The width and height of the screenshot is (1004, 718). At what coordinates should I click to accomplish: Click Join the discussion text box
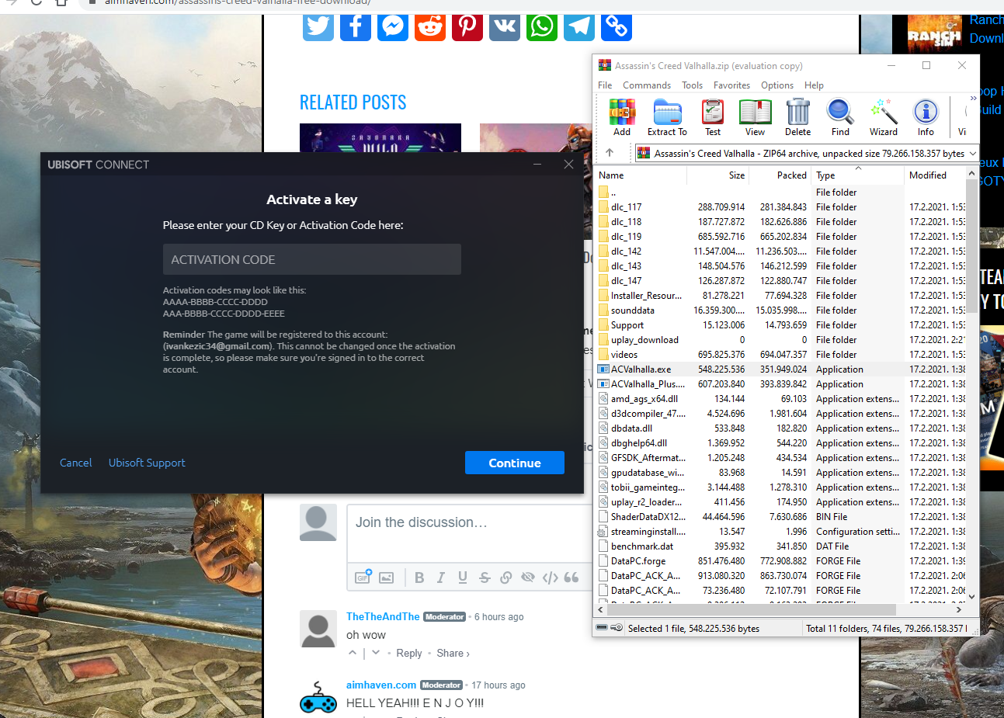coord(470,532)
